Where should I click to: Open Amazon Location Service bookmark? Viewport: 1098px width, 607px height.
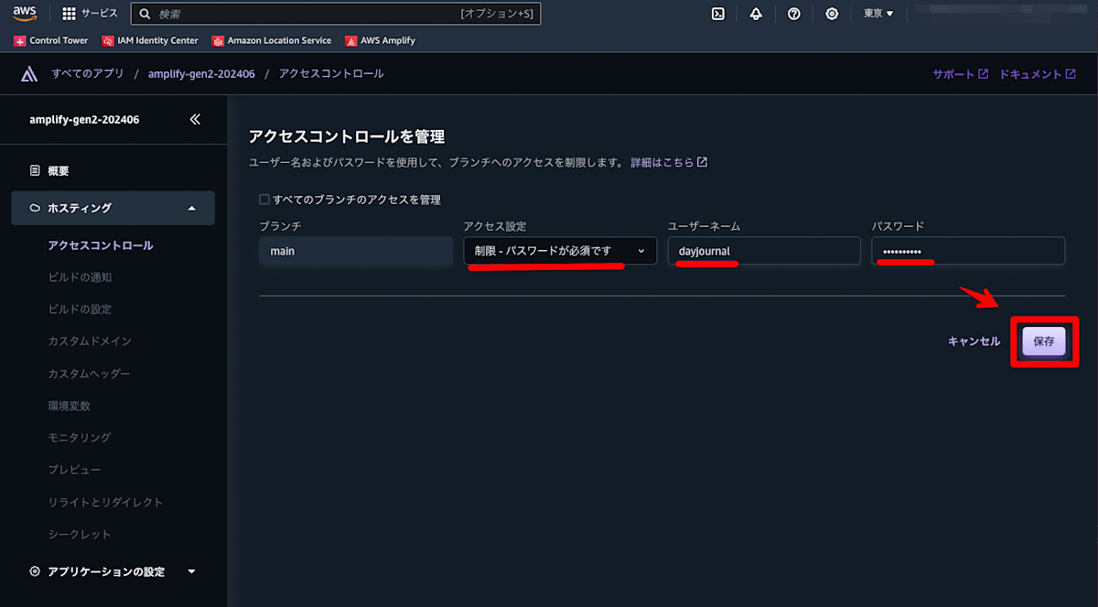click(272, 40)
